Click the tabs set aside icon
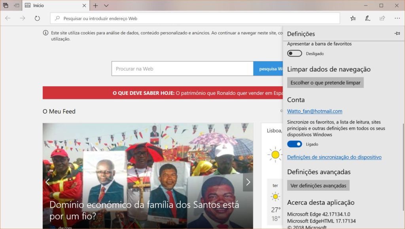 (x=6, y=6)
